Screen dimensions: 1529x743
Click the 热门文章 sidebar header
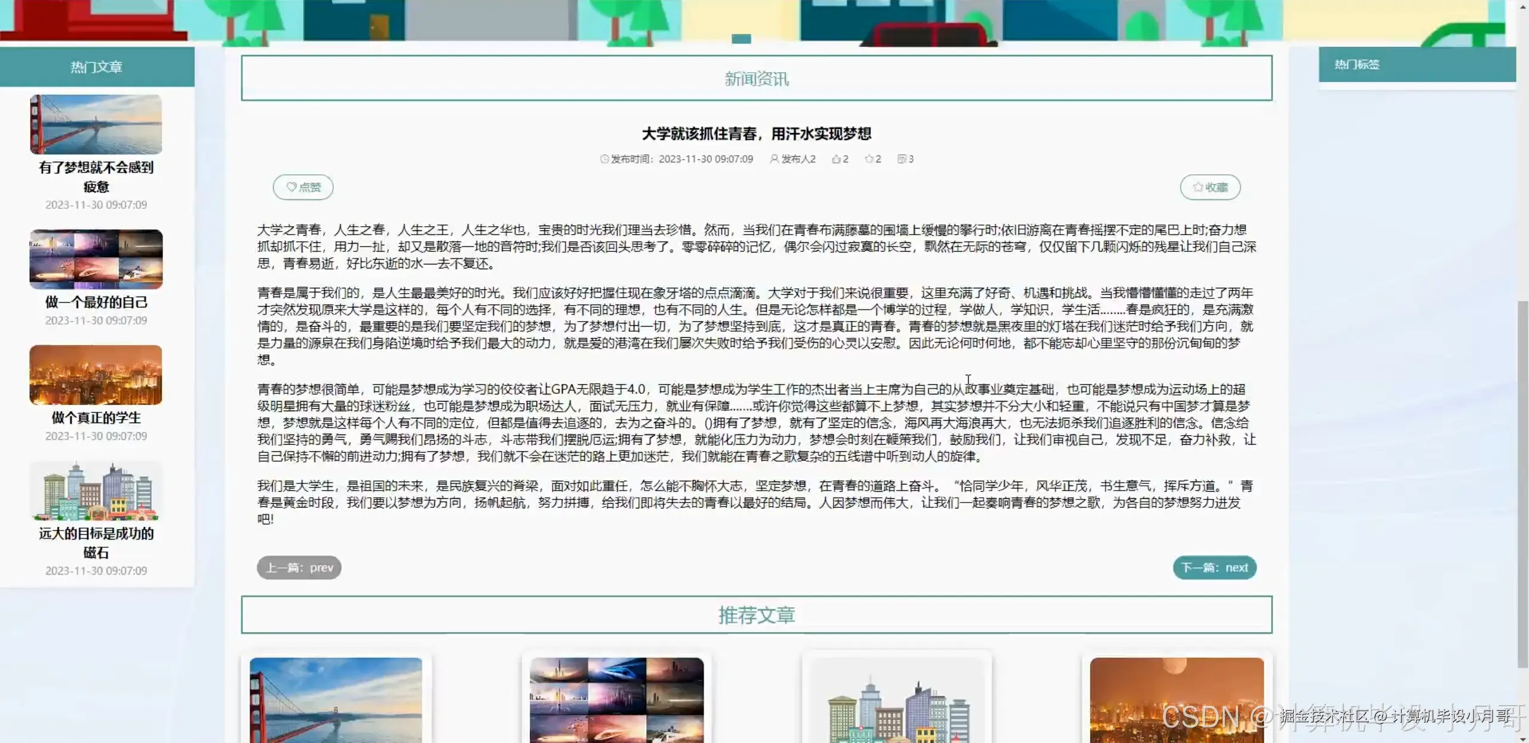coord(96,67)
